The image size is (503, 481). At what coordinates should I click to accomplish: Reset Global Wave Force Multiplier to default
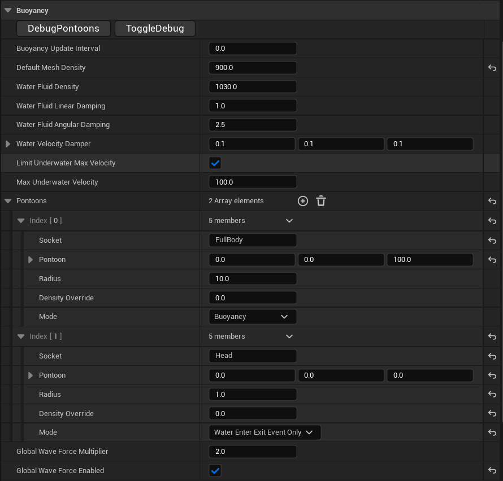point(492,452)
